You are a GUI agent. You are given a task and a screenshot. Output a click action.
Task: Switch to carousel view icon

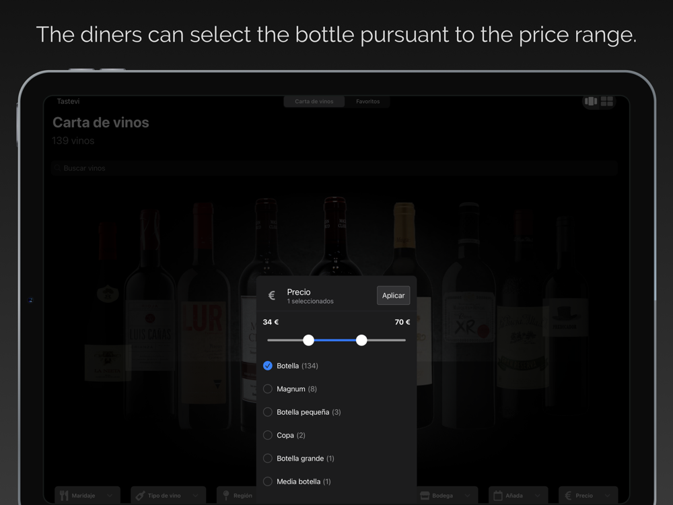point(591,102)
